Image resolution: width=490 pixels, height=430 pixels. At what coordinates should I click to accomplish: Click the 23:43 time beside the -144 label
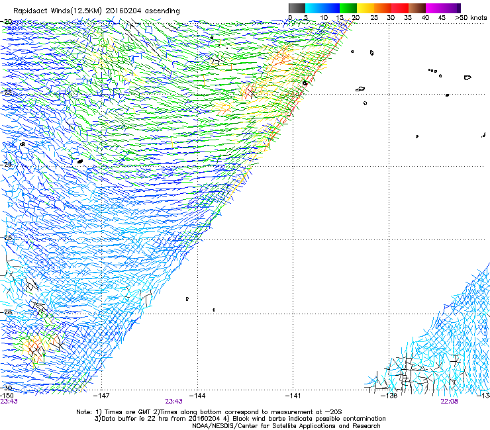pyautogui.click(x=173, y=402)
